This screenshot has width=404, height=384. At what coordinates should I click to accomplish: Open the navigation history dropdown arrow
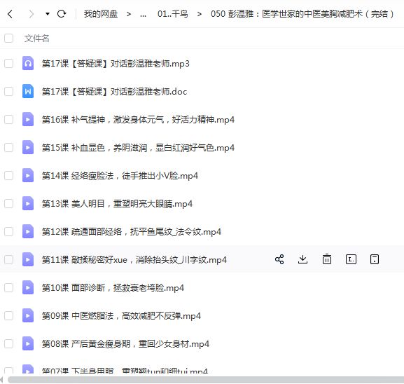(x=48, y=14)
